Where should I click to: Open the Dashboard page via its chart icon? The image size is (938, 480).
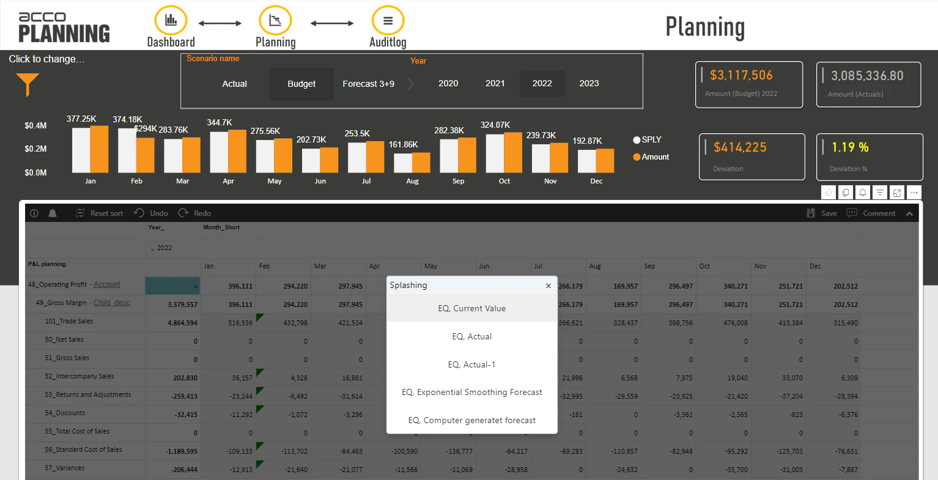coord(171,20)
